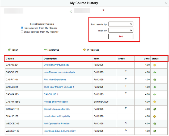169x136 pixels.
Task: Click the Fall 2026 term for CASAN 234
Action: pos(99,65)
